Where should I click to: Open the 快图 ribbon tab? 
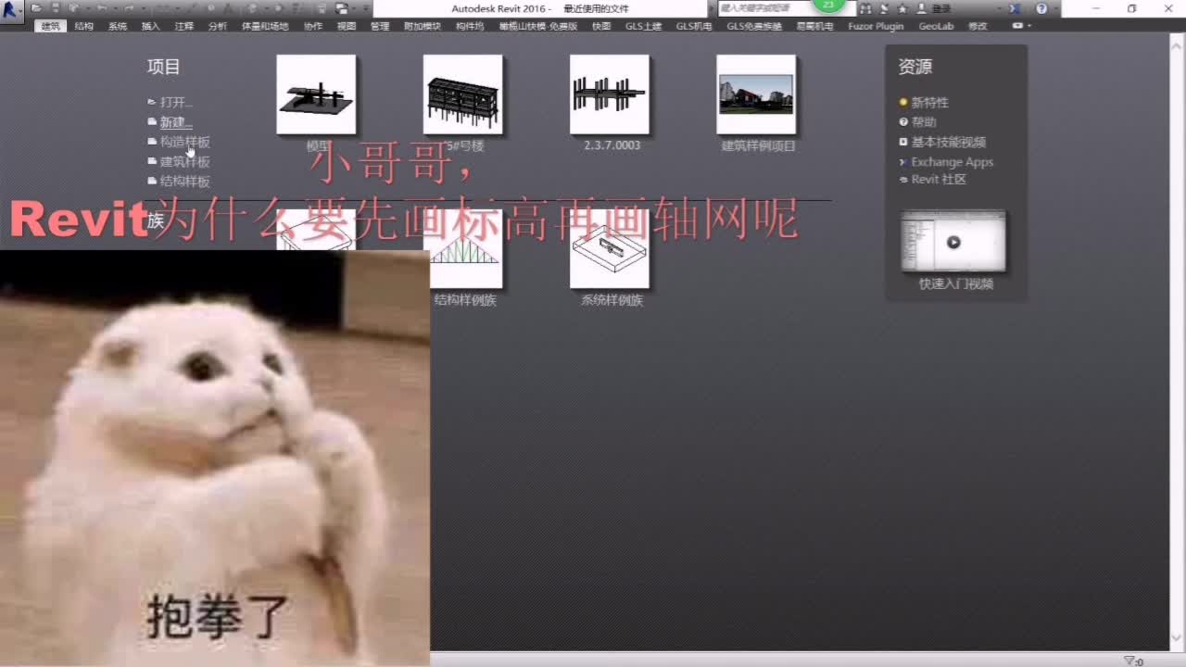[x=601, y=26]
